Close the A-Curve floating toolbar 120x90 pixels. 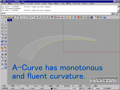pos(116,78)
